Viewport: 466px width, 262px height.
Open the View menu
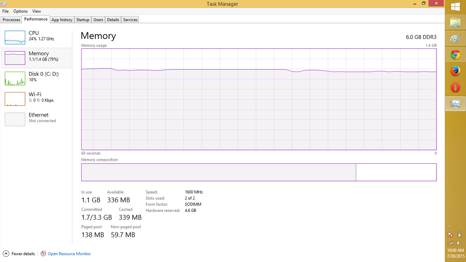point(37,11)
